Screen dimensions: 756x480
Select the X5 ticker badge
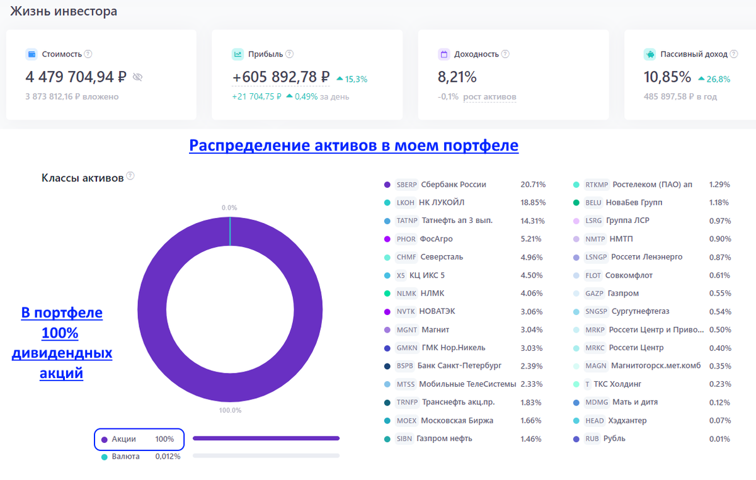click(x=401, y=275)
